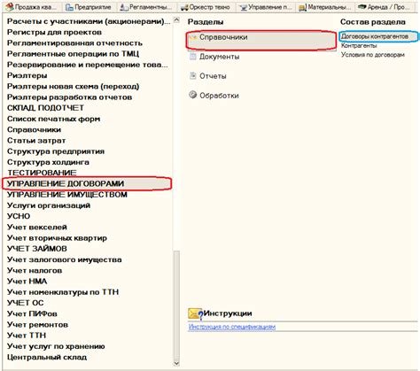Select Услуги организаций
This screenshot has width=420, height=371.
(49, 205)
